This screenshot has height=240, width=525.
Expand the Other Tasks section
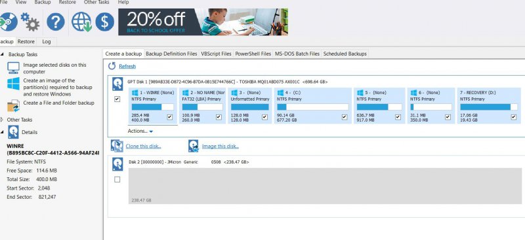point(2,120)
